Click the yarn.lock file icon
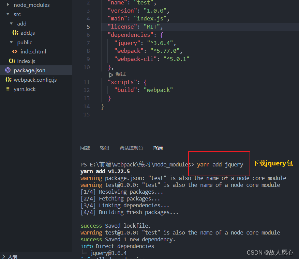The width and height of the screenshot is (299, 259). [x=8, y=89]
